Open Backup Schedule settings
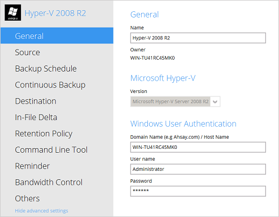This screenshot has height=217, width=279. [x=46, y=69]
